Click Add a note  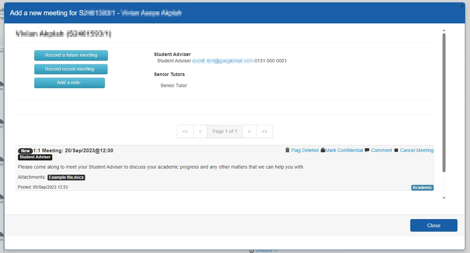tap(69, 82)
